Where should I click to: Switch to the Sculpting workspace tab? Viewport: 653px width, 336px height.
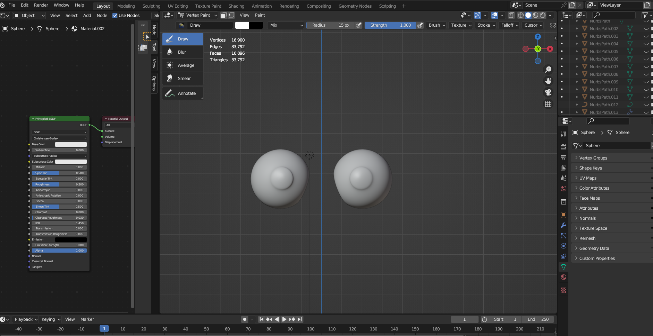[151, 6]
